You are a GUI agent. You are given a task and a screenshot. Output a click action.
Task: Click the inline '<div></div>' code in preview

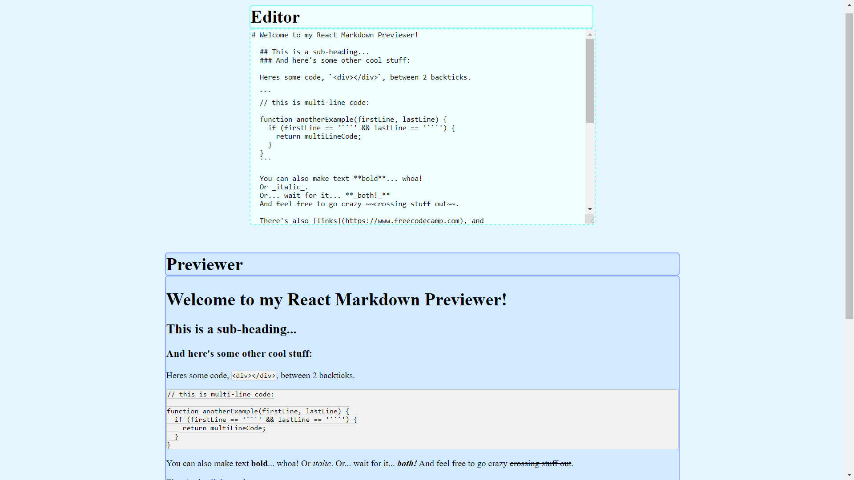254,376
